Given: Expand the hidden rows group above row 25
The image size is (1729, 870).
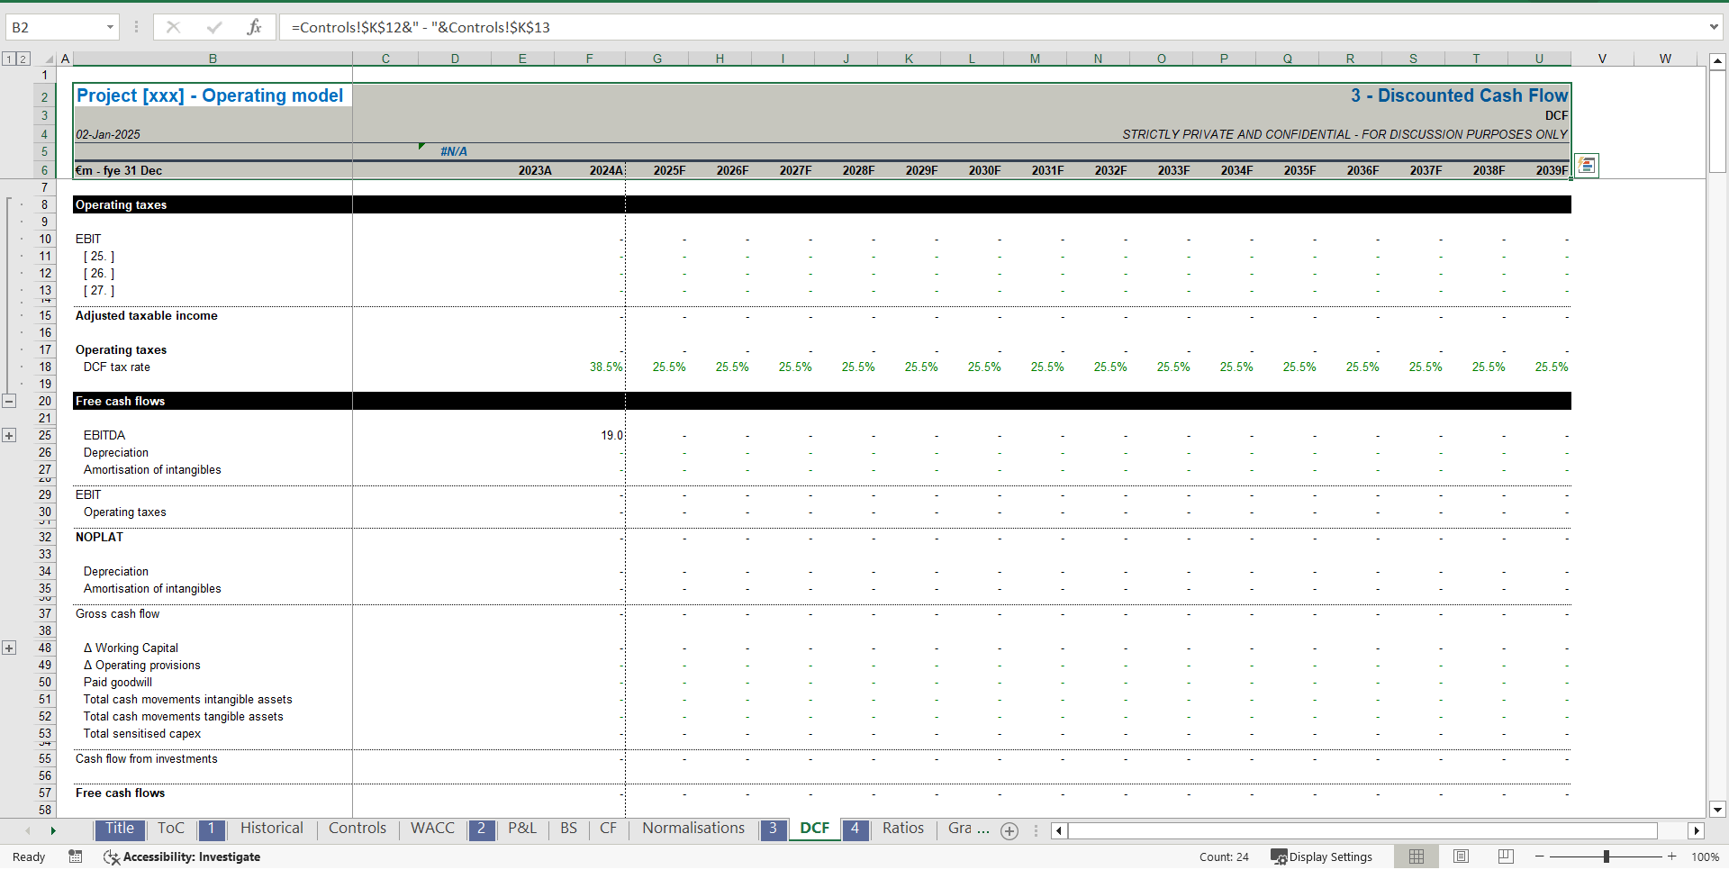Looking at the screenshot, I should [9, 435].
